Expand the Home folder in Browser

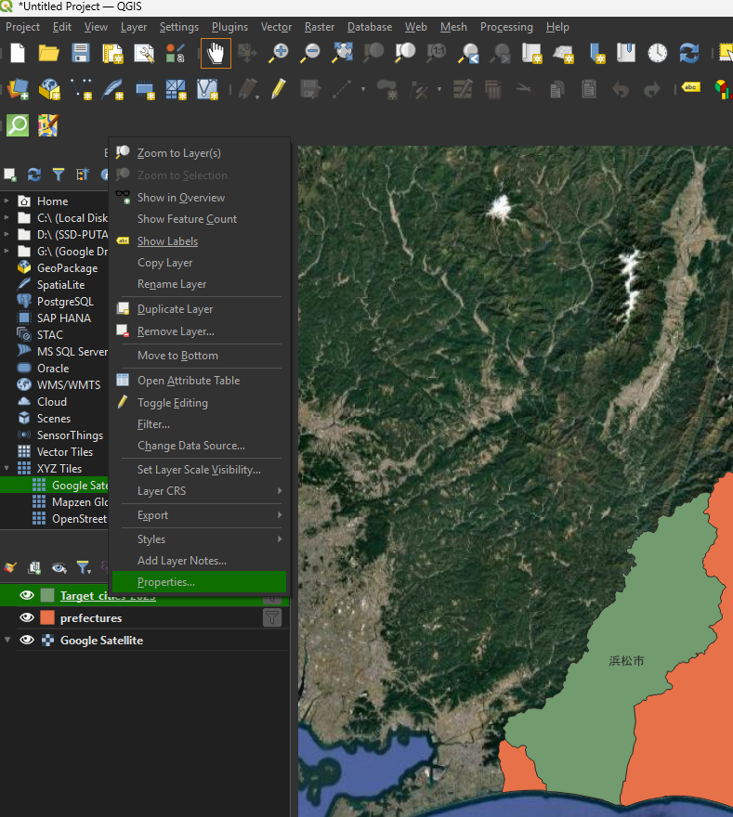point(7,201)
